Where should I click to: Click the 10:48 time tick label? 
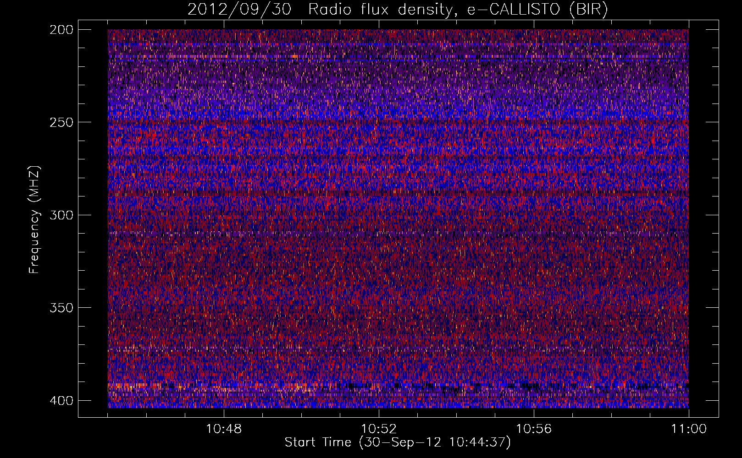click(x=224, y=429)
